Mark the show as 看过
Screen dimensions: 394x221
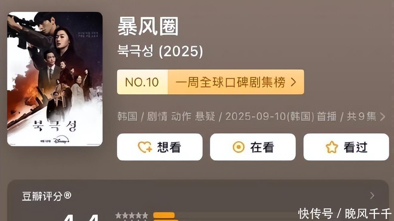click(346, 147)
